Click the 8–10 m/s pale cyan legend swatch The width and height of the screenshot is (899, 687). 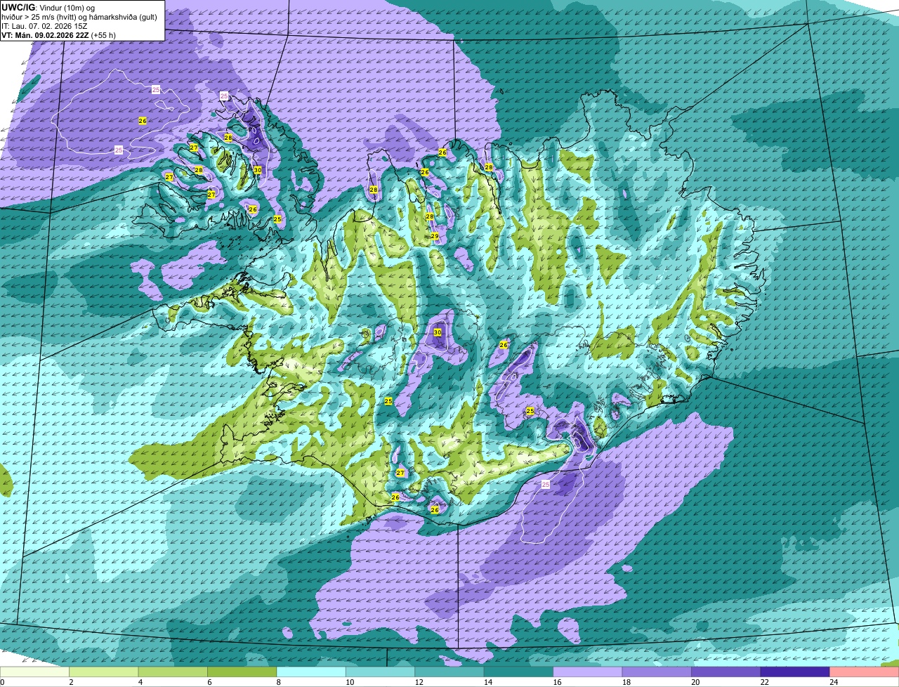click(312, 672)
